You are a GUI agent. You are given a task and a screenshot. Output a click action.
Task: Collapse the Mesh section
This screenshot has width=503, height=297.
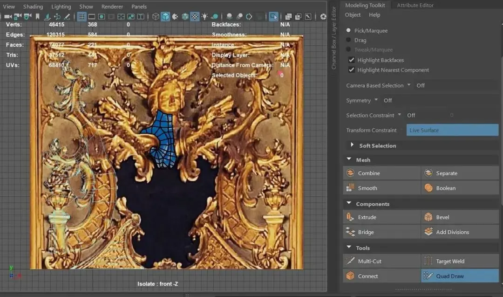(349, 159)
